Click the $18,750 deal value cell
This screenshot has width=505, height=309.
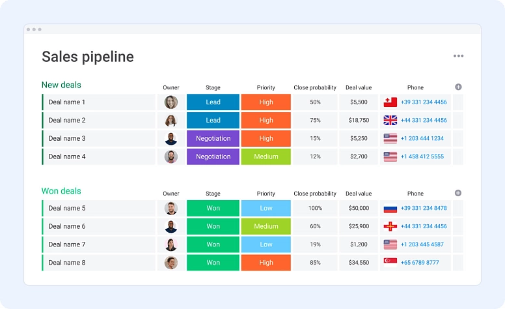(359, 121)
